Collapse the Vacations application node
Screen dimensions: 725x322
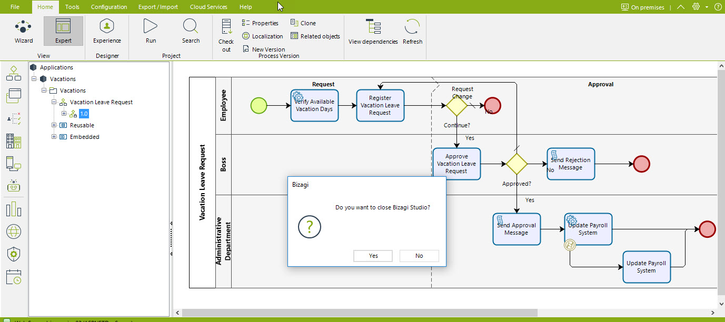point(34,79)
